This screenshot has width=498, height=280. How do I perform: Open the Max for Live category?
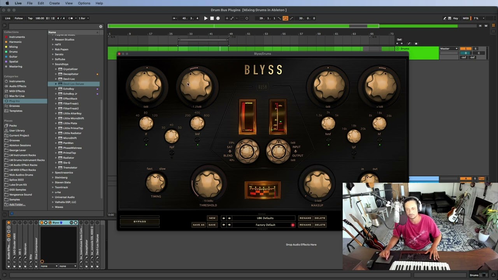[17, 96]
